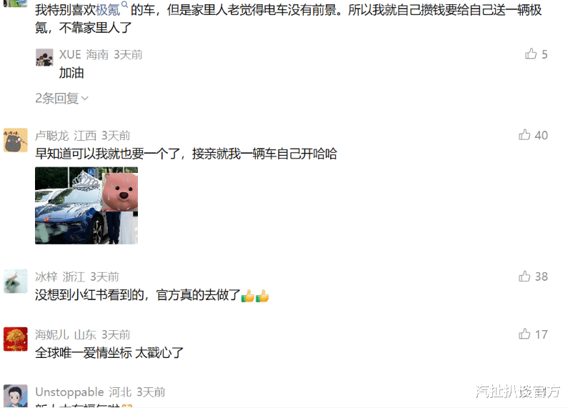The width and height of the screenshot is (568, 408).
Task: Open 卢聪龙's profile avatar
Action: click(16, 140)
